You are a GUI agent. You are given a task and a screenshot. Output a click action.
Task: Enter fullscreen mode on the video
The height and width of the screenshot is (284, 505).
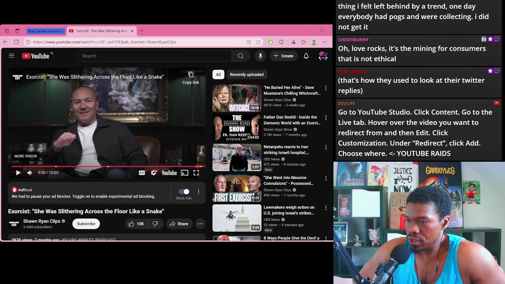[x=196, y=173]
